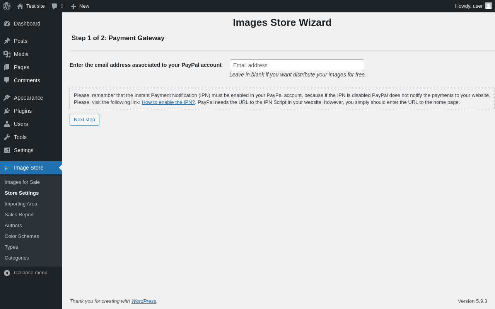Click the Appearance paintbrush icon

pos(7,98)
